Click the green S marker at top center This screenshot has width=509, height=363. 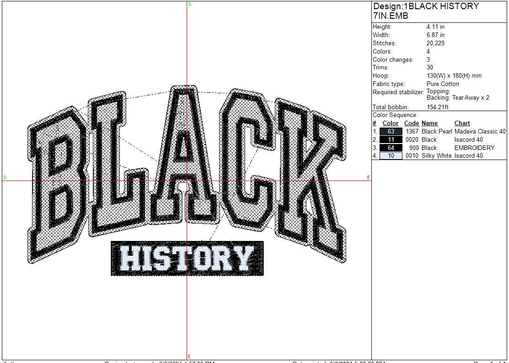(189, 4)
